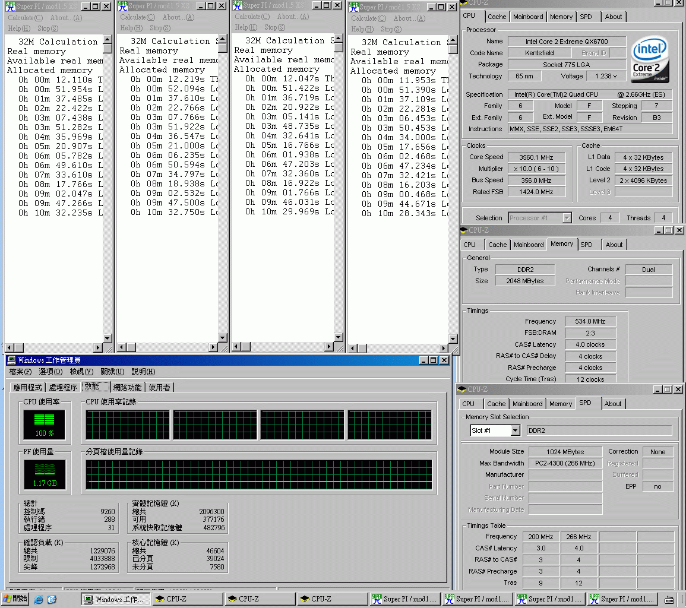Click second Super PI horizontal scroll left arrow
686x608 pixels.
tap(122, 347)
